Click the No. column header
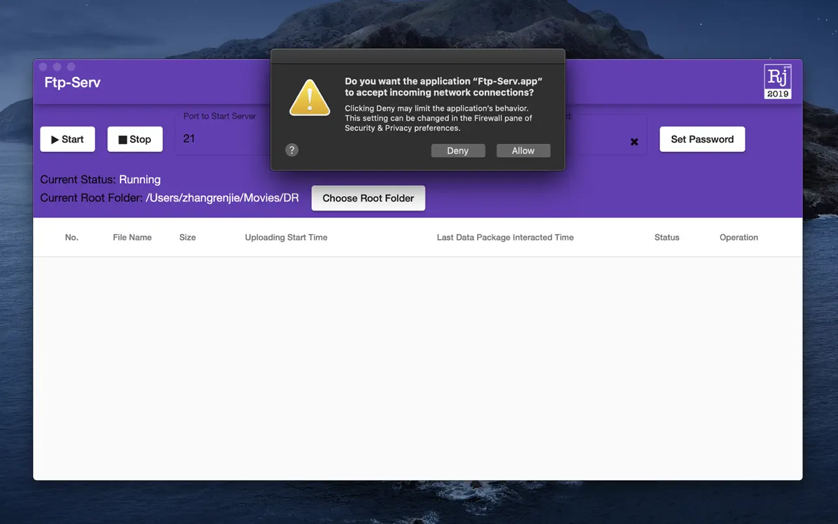The width and height of the screenshot is (838, 524). click(72, 237)
